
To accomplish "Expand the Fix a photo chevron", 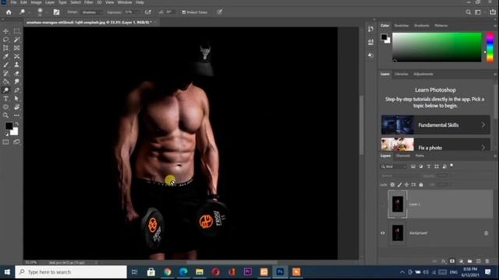I will click(x=483, y=147).
